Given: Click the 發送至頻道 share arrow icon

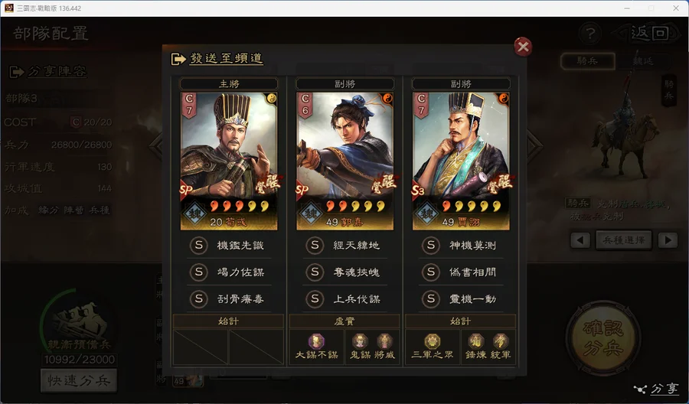Looking at the screenshot, I should (x=178, y=59).
